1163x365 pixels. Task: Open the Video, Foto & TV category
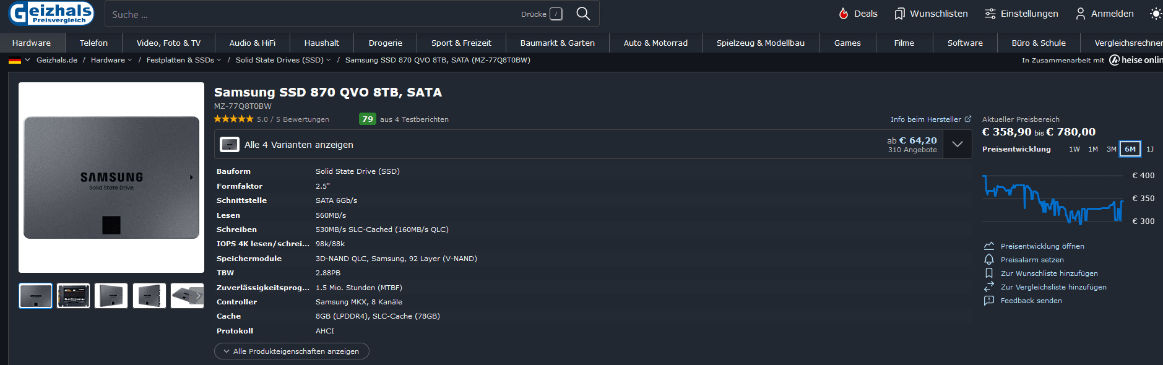pyautogui.click(x=168, y=43)
